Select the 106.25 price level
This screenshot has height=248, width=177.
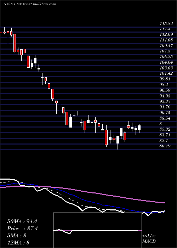(166, 57)
